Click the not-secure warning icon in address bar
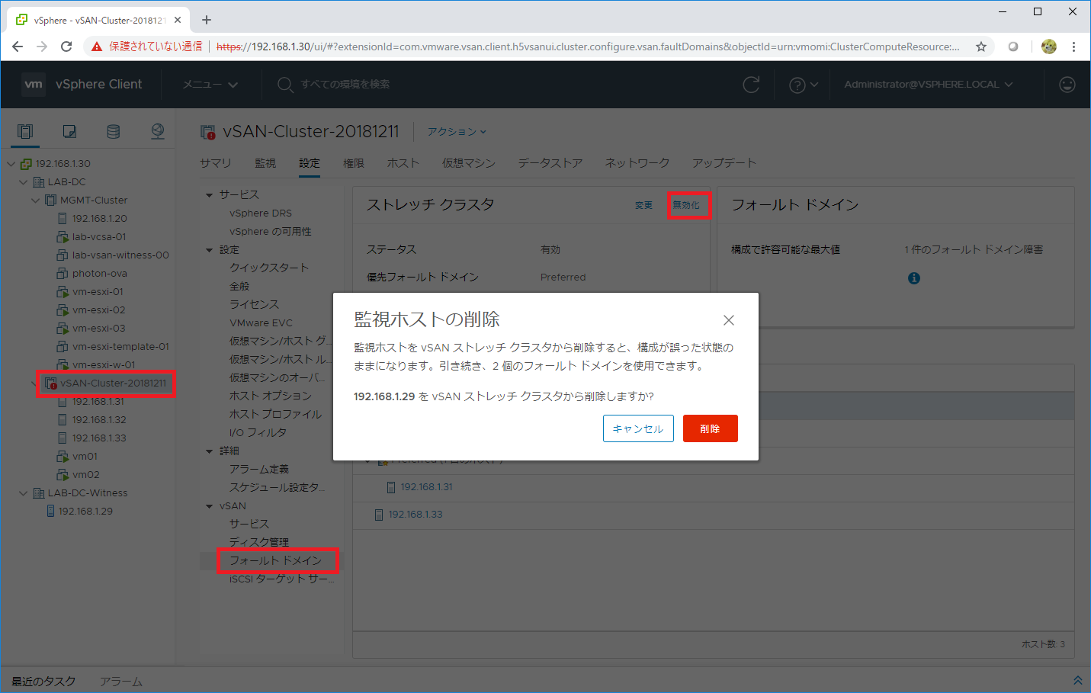Viewport: 1091px width, 693px height. (x=97, y=47)
